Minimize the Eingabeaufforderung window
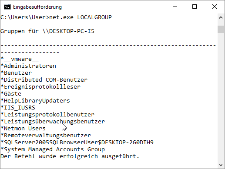Image resolution: width=225 pixels, height=169 pixels. pyautogui.click(x=175, y=7)
